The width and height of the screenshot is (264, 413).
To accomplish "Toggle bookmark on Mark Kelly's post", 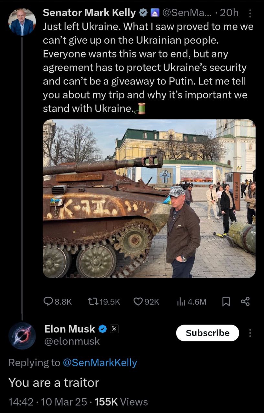I will click(226, 301).
